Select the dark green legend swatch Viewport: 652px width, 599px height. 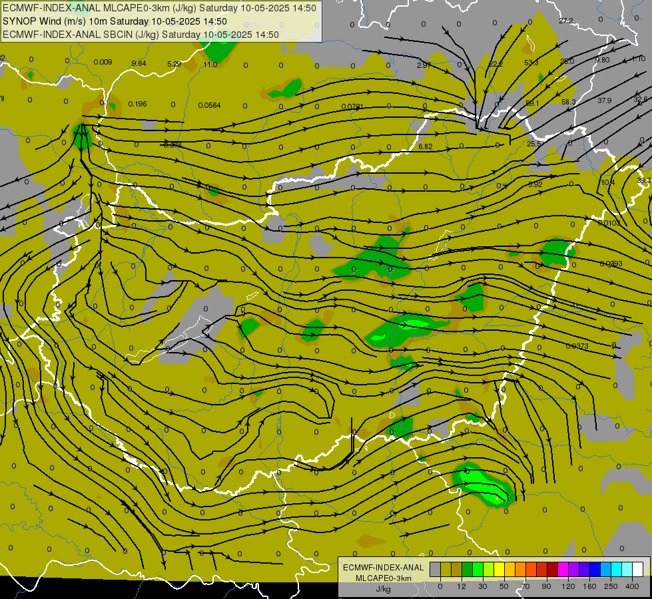[467, 570]
